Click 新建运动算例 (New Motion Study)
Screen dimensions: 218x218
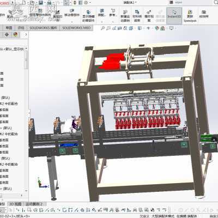(125, 16)
